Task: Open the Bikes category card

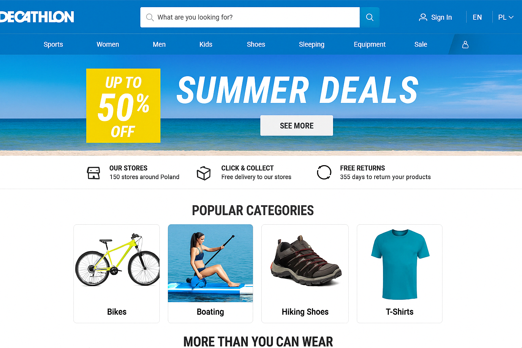Action: 117,274
